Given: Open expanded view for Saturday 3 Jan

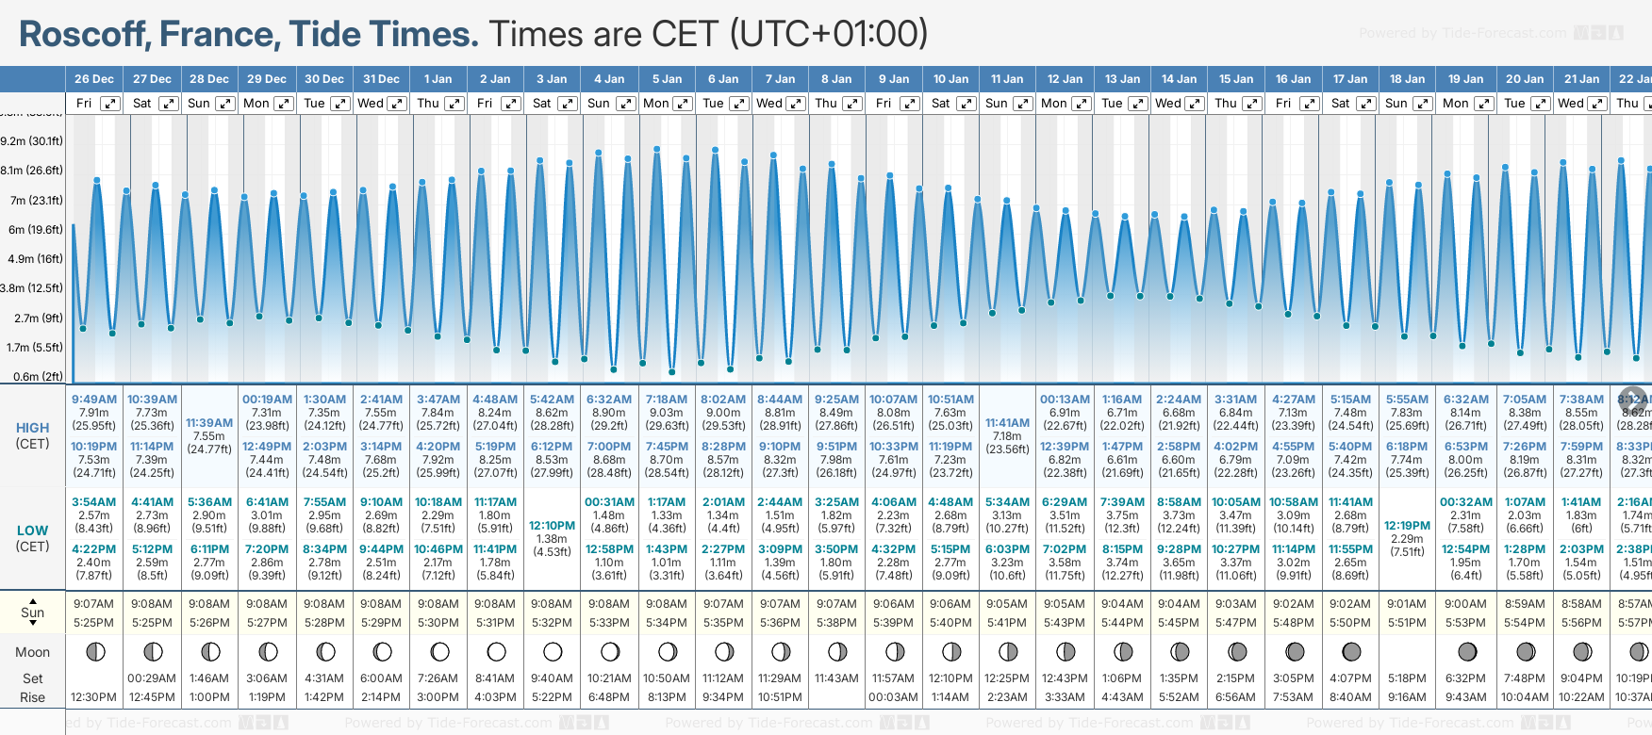Looking at the screenshot, I should point(568,104).
